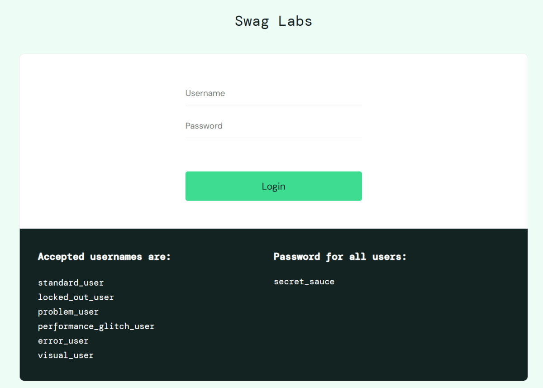The image size is (543, 388).
Task: Select the locked_out_user username text
Action: (x=76, y=297)
